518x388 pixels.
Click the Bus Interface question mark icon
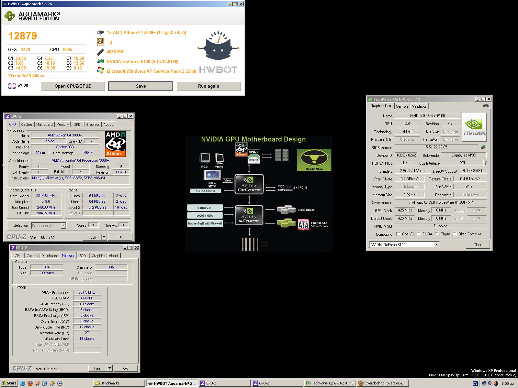[x=486, y=163]
